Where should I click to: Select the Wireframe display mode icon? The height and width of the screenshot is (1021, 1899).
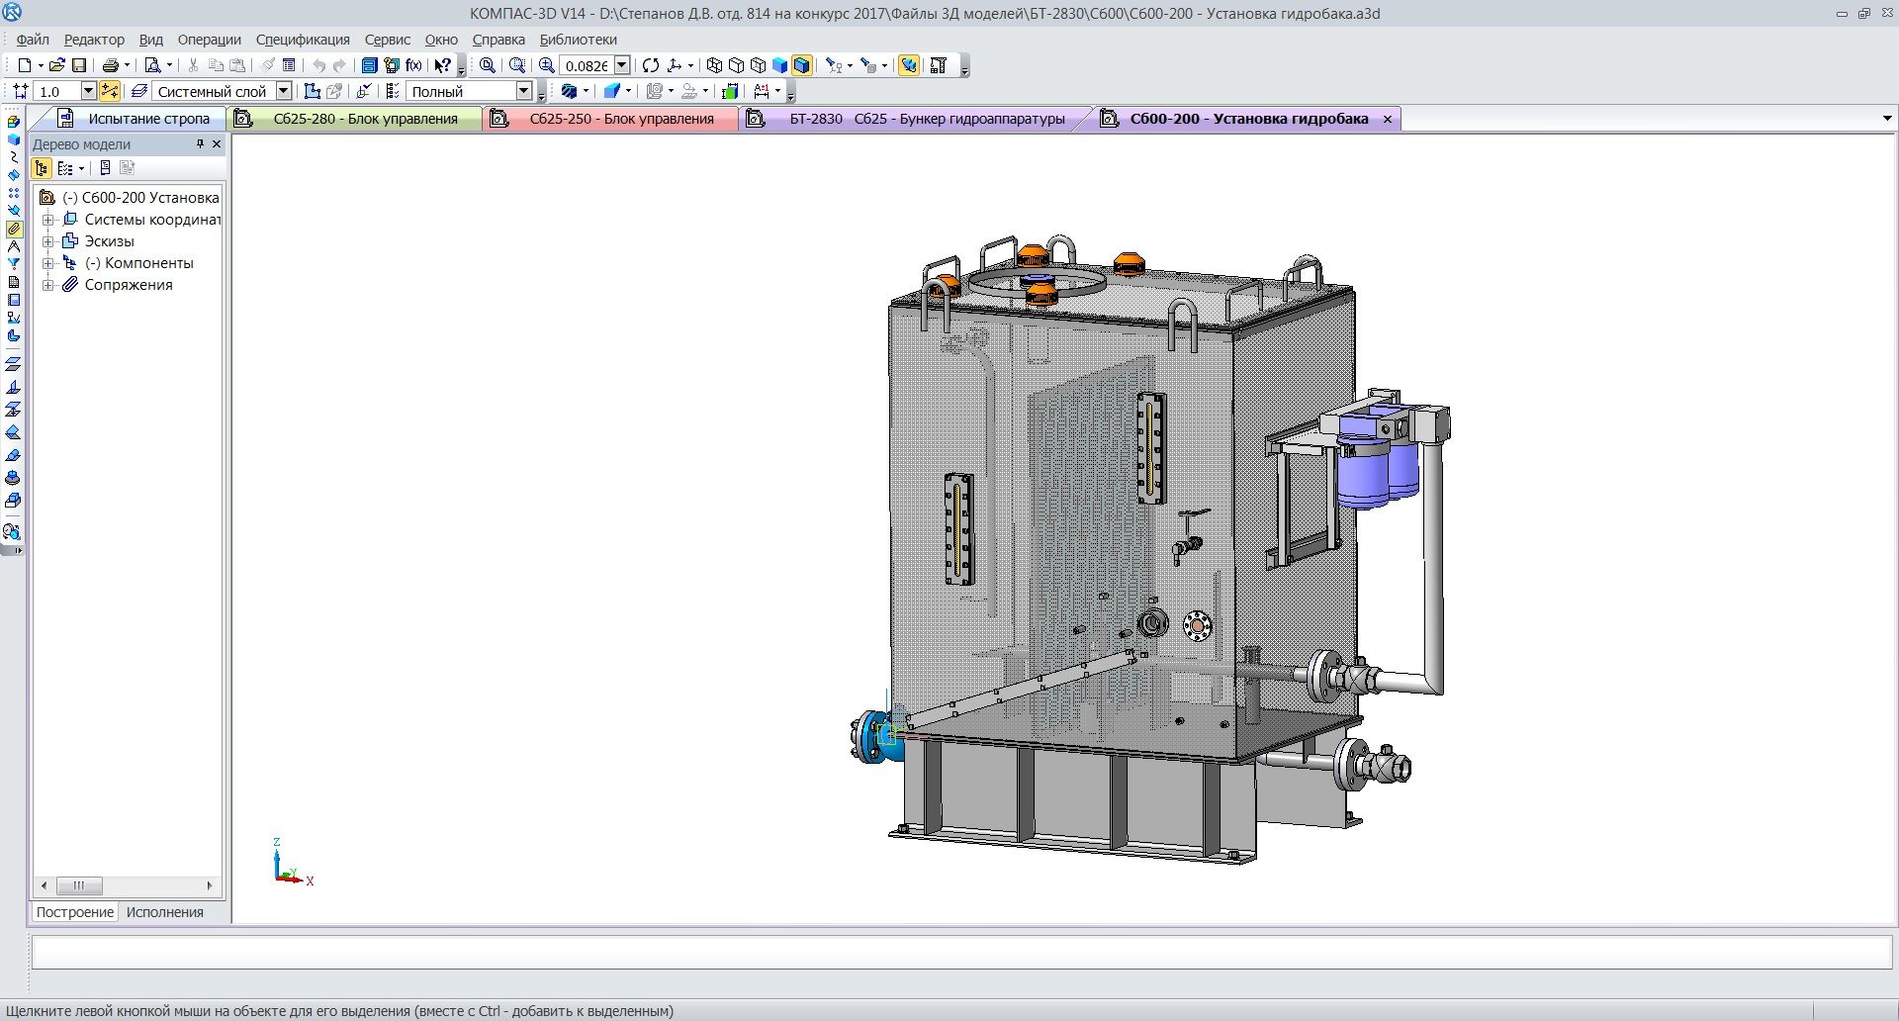(714, 65)
